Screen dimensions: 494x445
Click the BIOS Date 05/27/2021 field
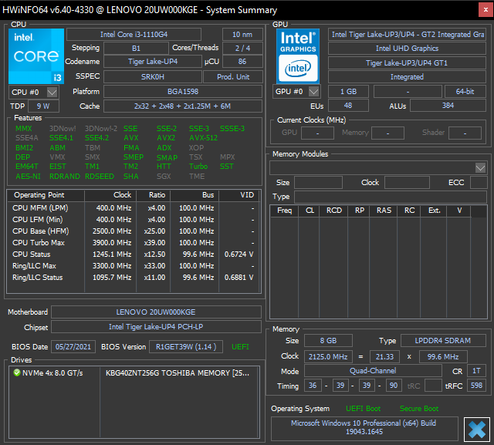tap(74, 346)
